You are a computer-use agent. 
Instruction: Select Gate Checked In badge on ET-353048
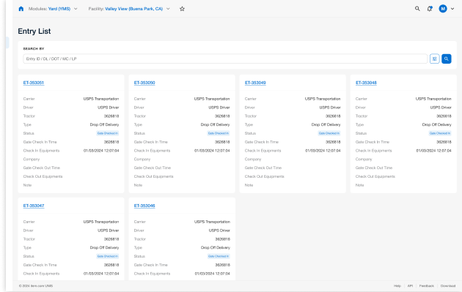(440, 133)
